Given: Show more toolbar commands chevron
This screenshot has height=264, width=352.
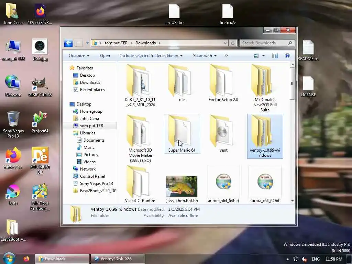Looking at the screenshot, I should tap(226, 56).
